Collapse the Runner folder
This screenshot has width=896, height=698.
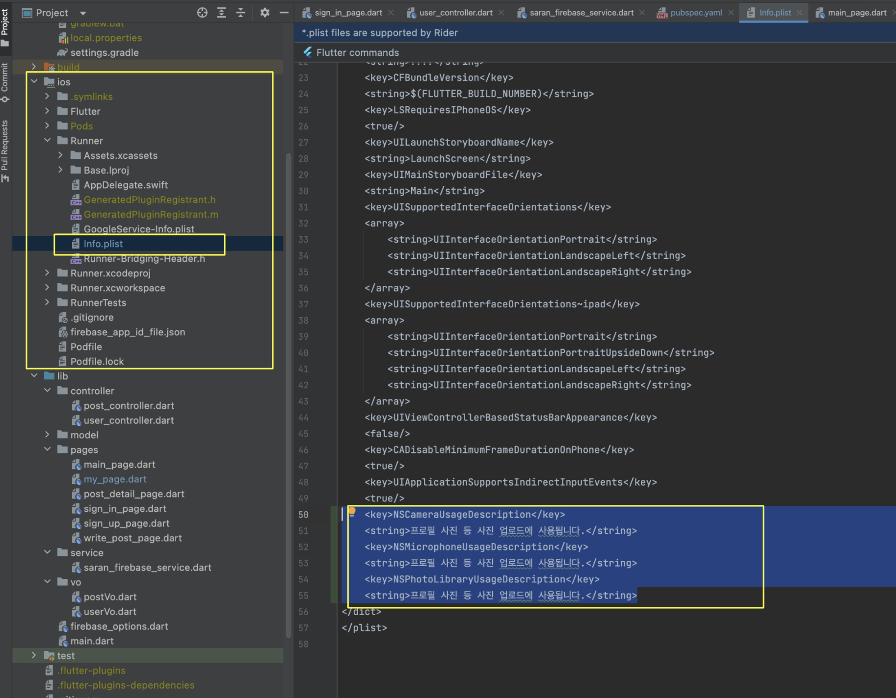[47, 140]
